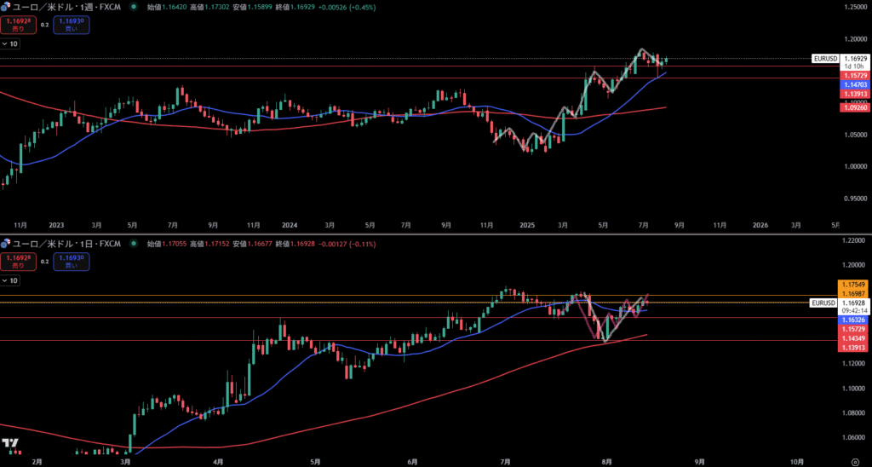
Task: Collapse the weekly chart's indicator legend (10)
Action: pos(10,44)
